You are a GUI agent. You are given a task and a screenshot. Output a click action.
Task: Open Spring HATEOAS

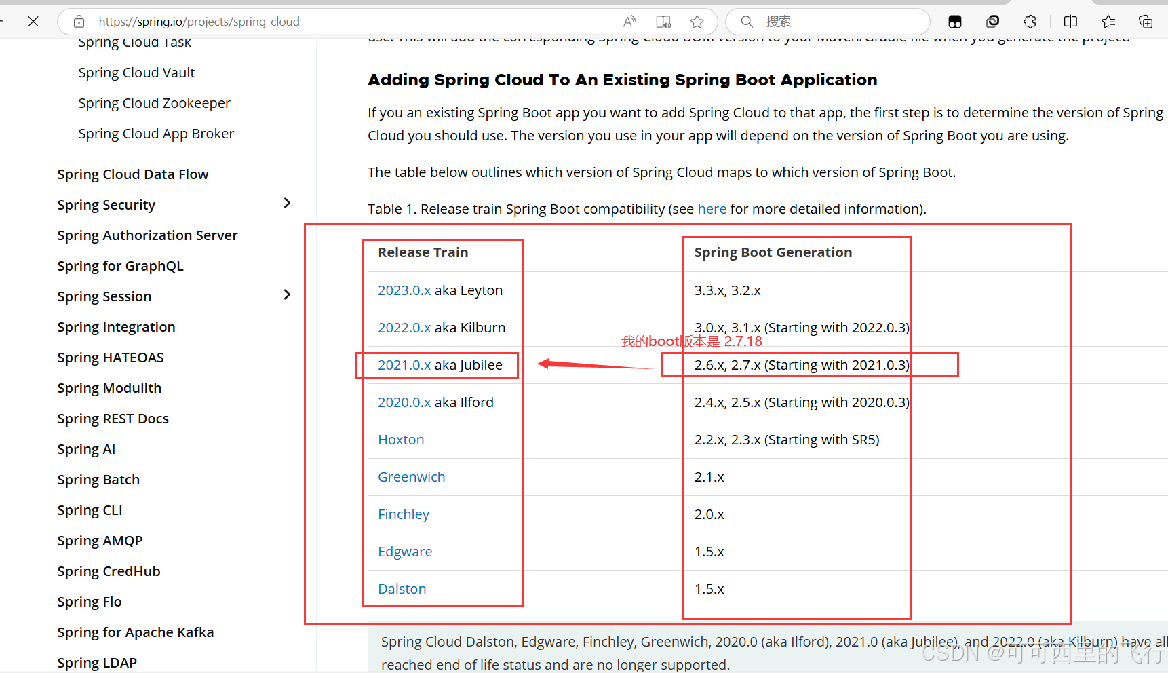111,358
